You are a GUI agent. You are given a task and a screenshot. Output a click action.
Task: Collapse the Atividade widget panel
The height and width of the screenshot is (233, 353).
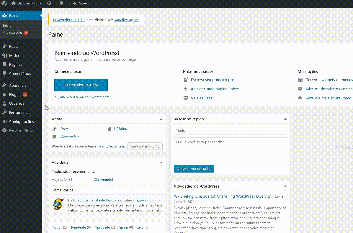click(161, 162)
